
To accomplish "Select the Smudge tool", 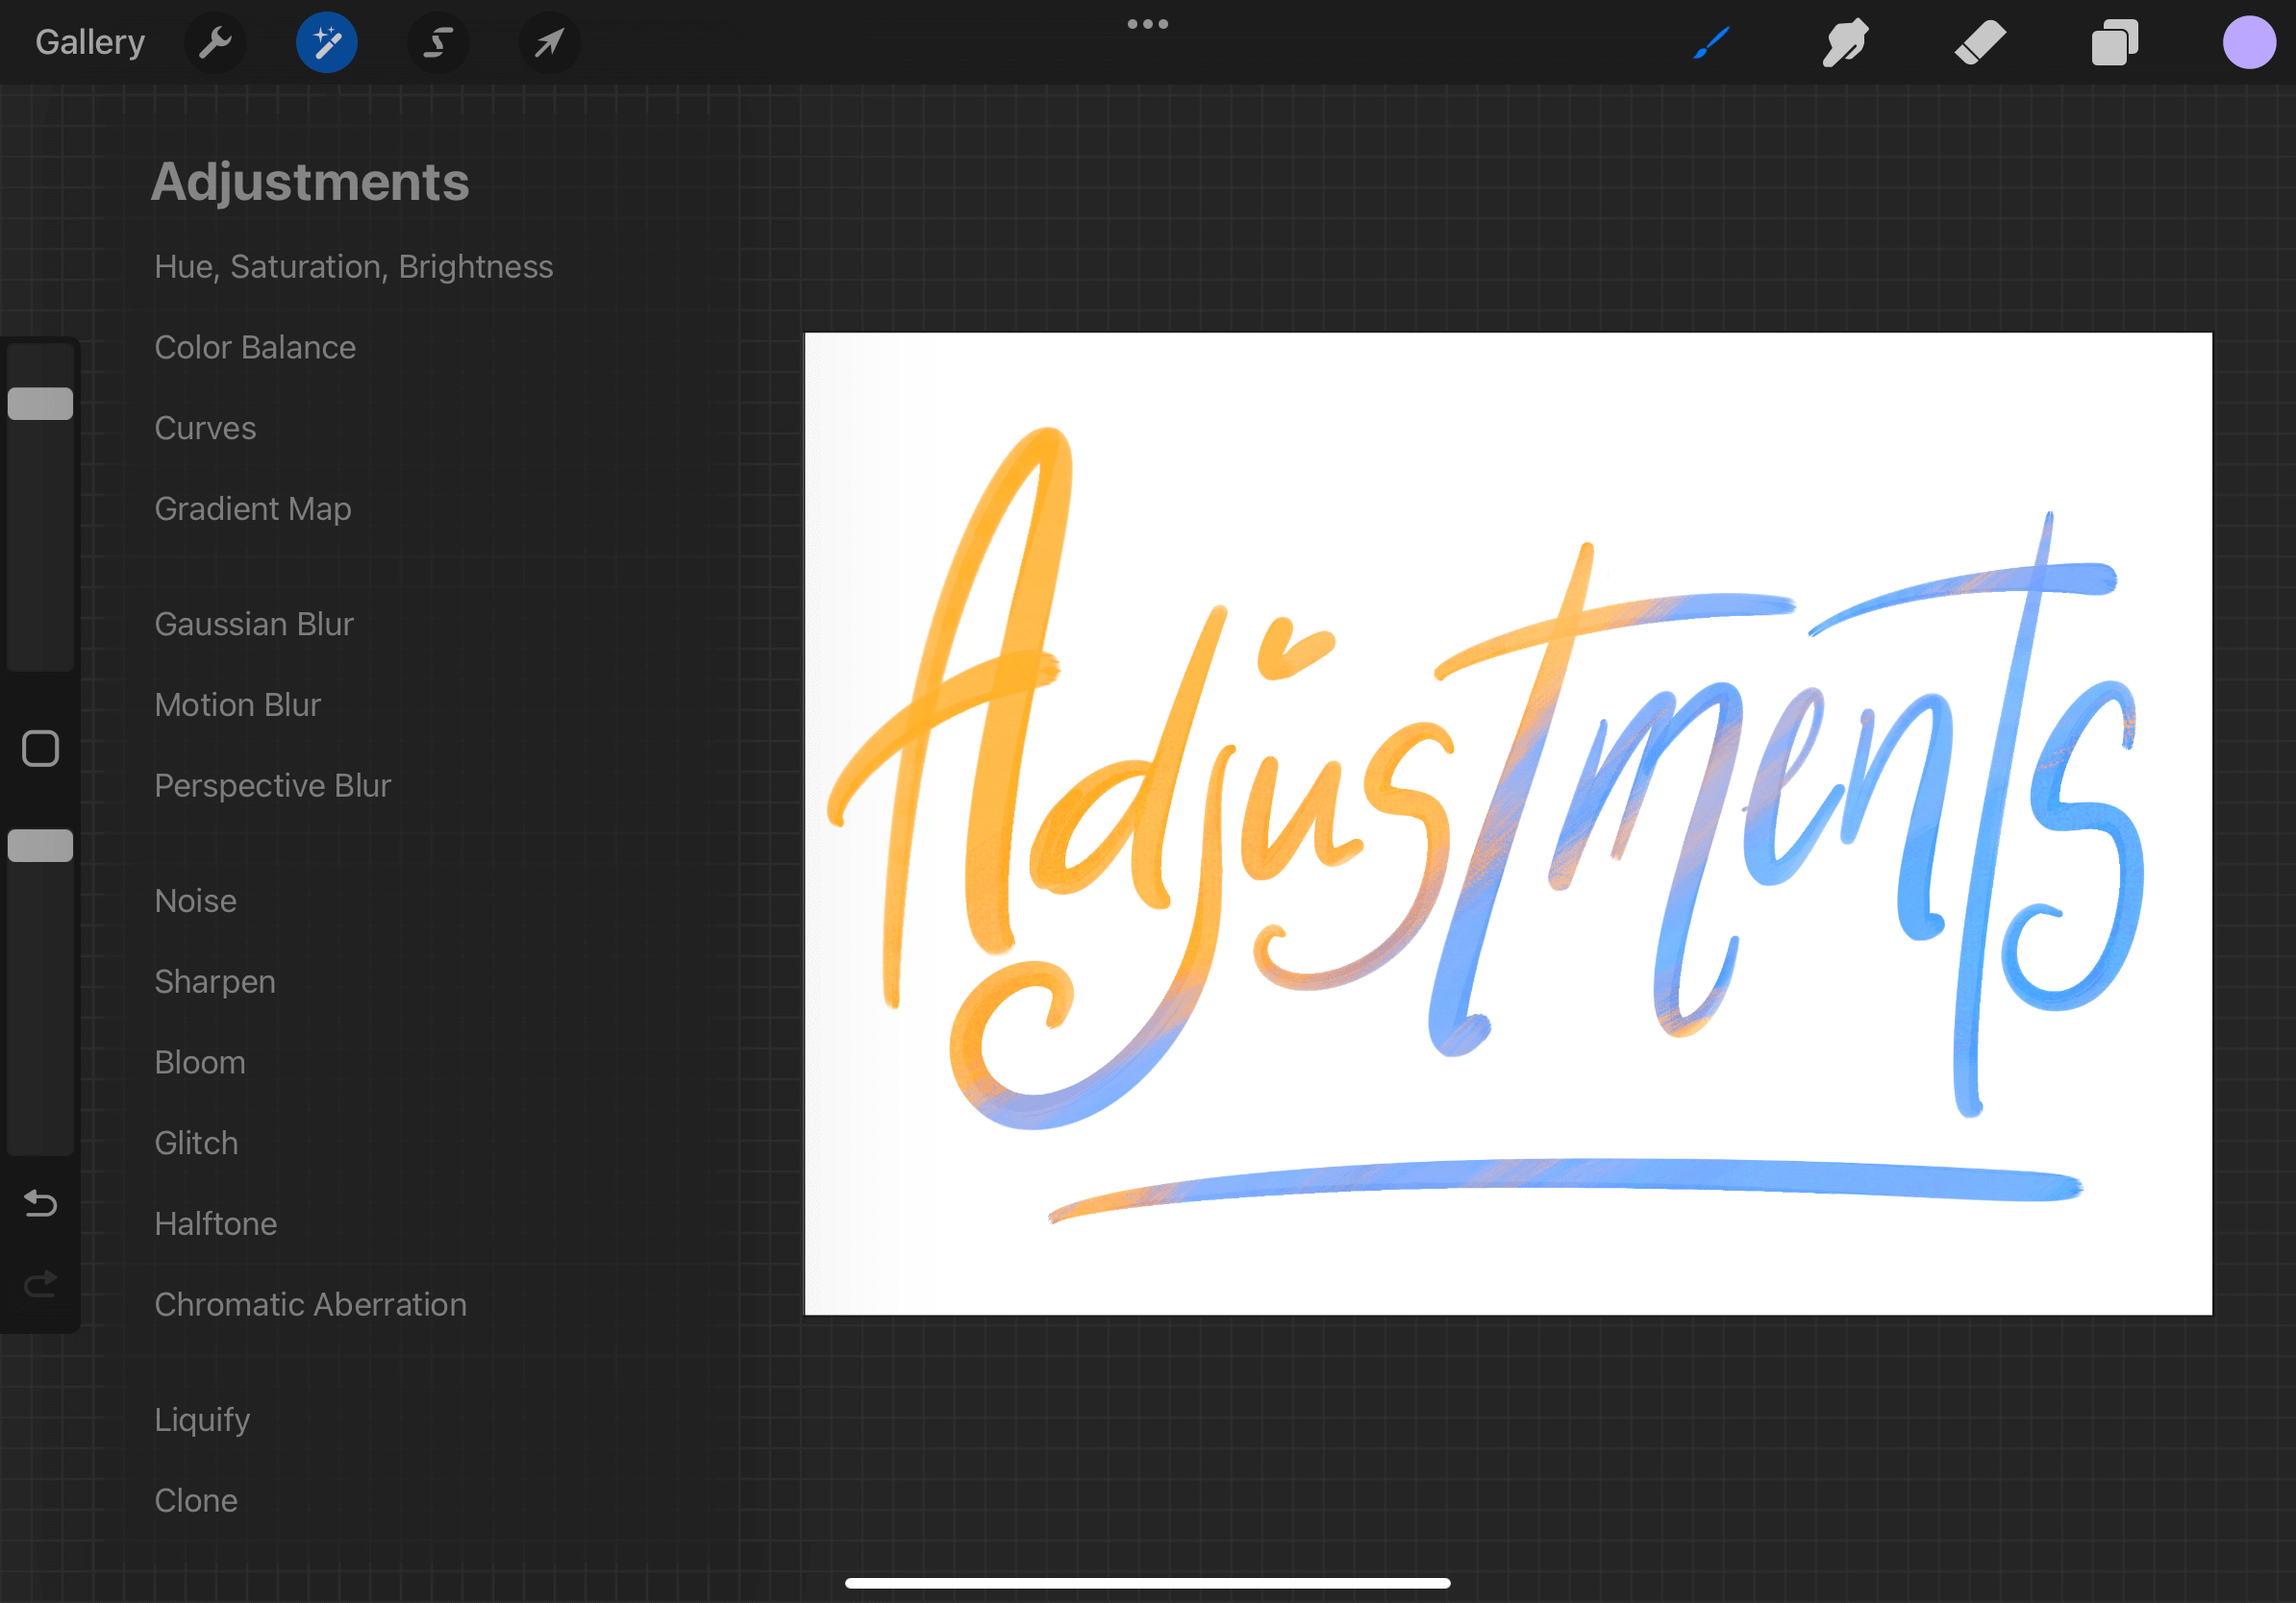I will 1845,43.
